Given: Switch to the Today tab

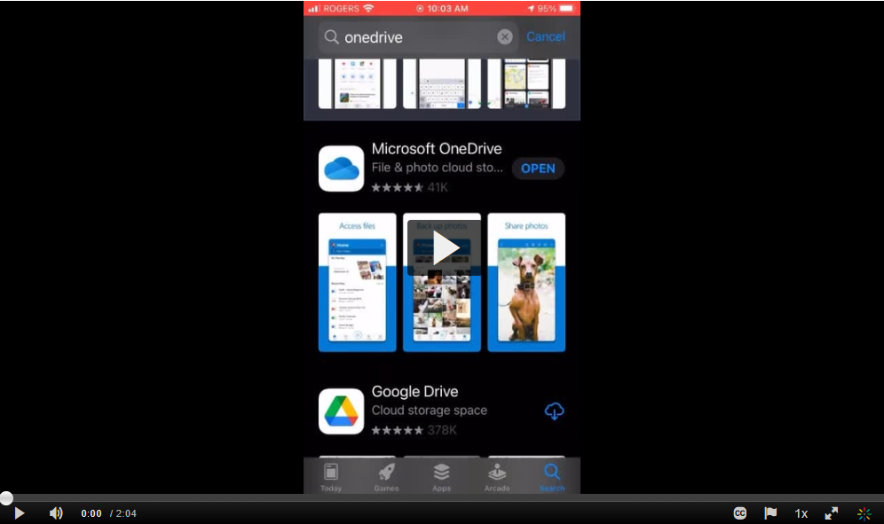Looking at the screenshot, I should tap(331, 476).
